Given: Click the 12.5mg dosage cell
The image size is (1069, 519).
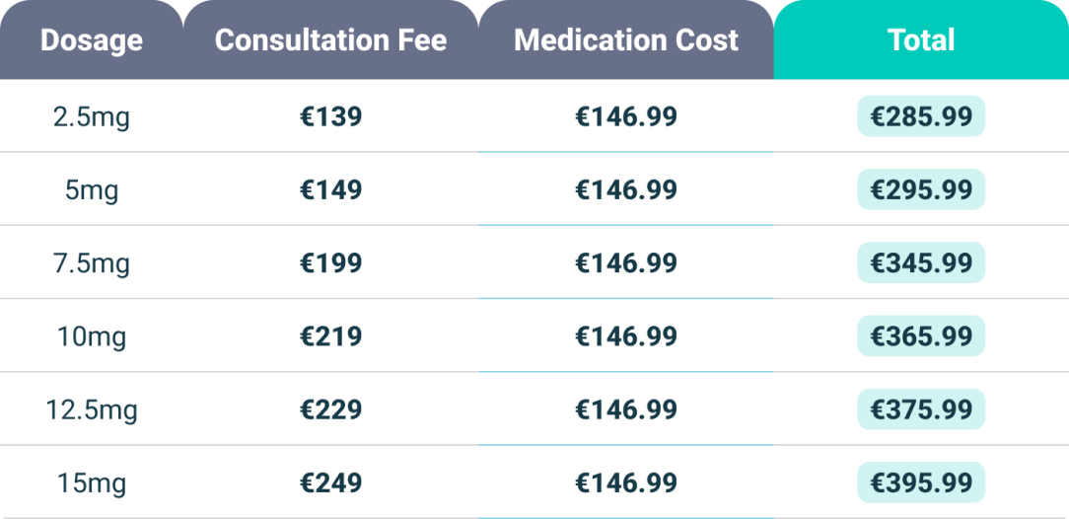Looking at the screenshot, I should tap(92, 410).
